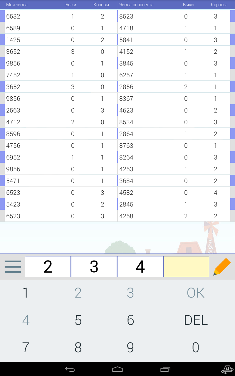Tap keypad digit 8
This screenshot has height=376, width=235.
click(x=78, y=348)
